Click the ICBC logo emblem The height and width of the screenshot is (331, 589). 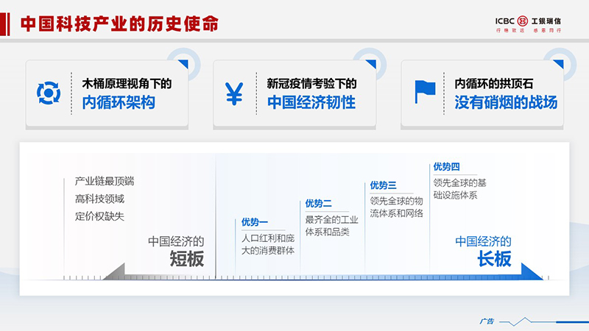[523, 21]
